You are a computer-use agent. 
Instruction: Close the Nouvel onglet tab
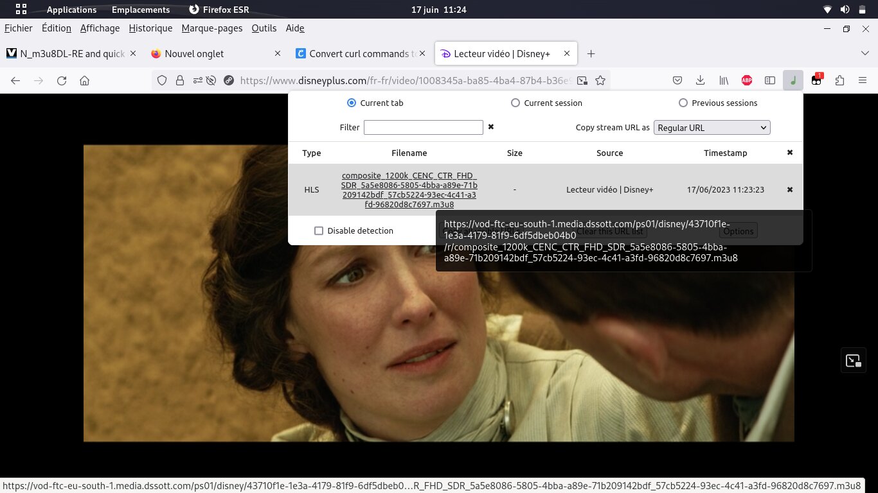[x=278, y=54]
